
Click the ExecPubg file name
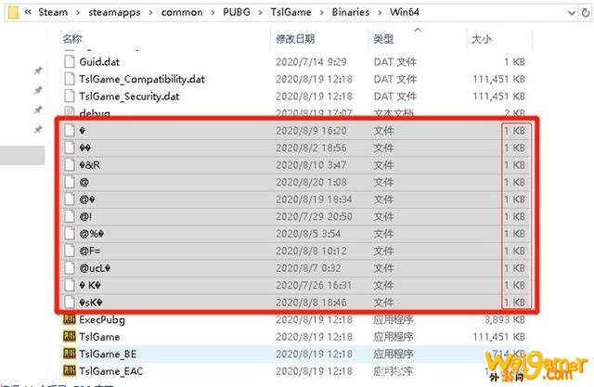tap(102, 319)
